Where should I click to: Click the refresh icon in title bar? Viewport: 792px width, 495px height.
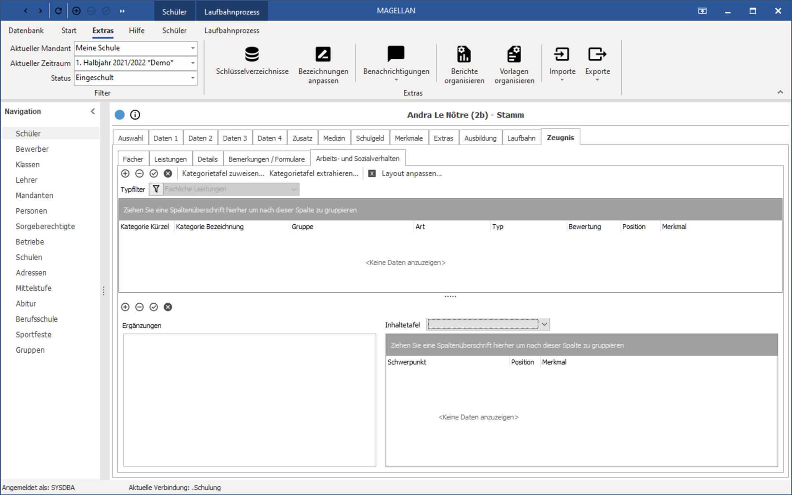click(58, 11)
